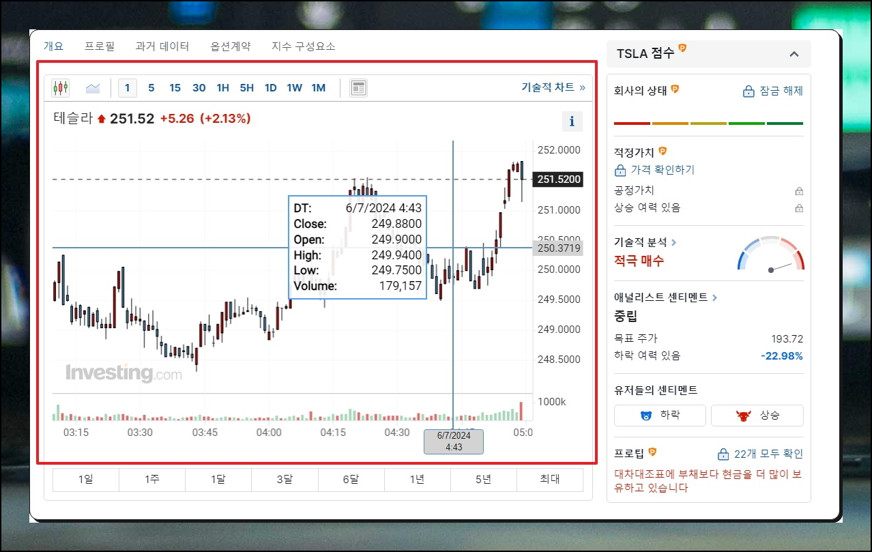Screen dimensions: 872x552
Task: Expand the 애널리스트 센티멘트 arrow
Action: [714, 297]
